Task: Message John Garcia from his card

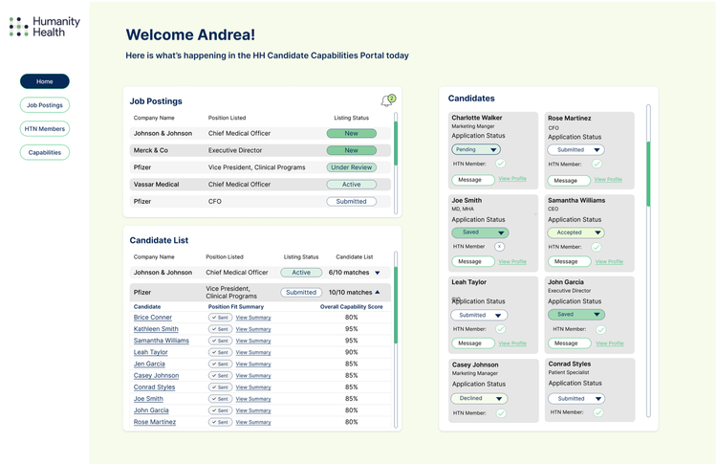Action: tap(570, 343)
